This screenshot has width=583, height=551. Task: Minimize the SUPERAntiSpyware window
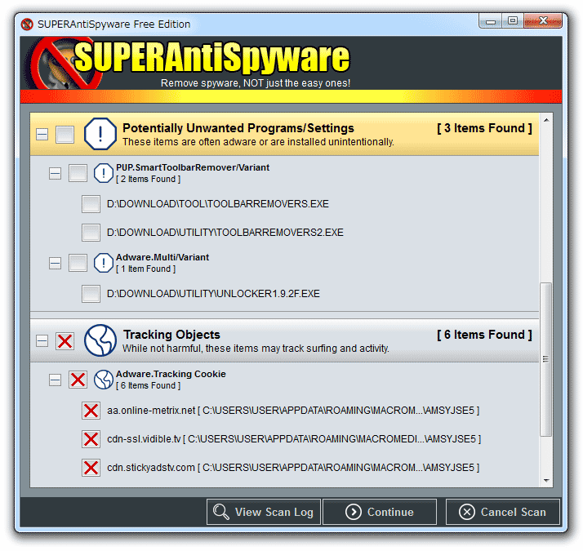pyautogui.click(x=491, y=21)
